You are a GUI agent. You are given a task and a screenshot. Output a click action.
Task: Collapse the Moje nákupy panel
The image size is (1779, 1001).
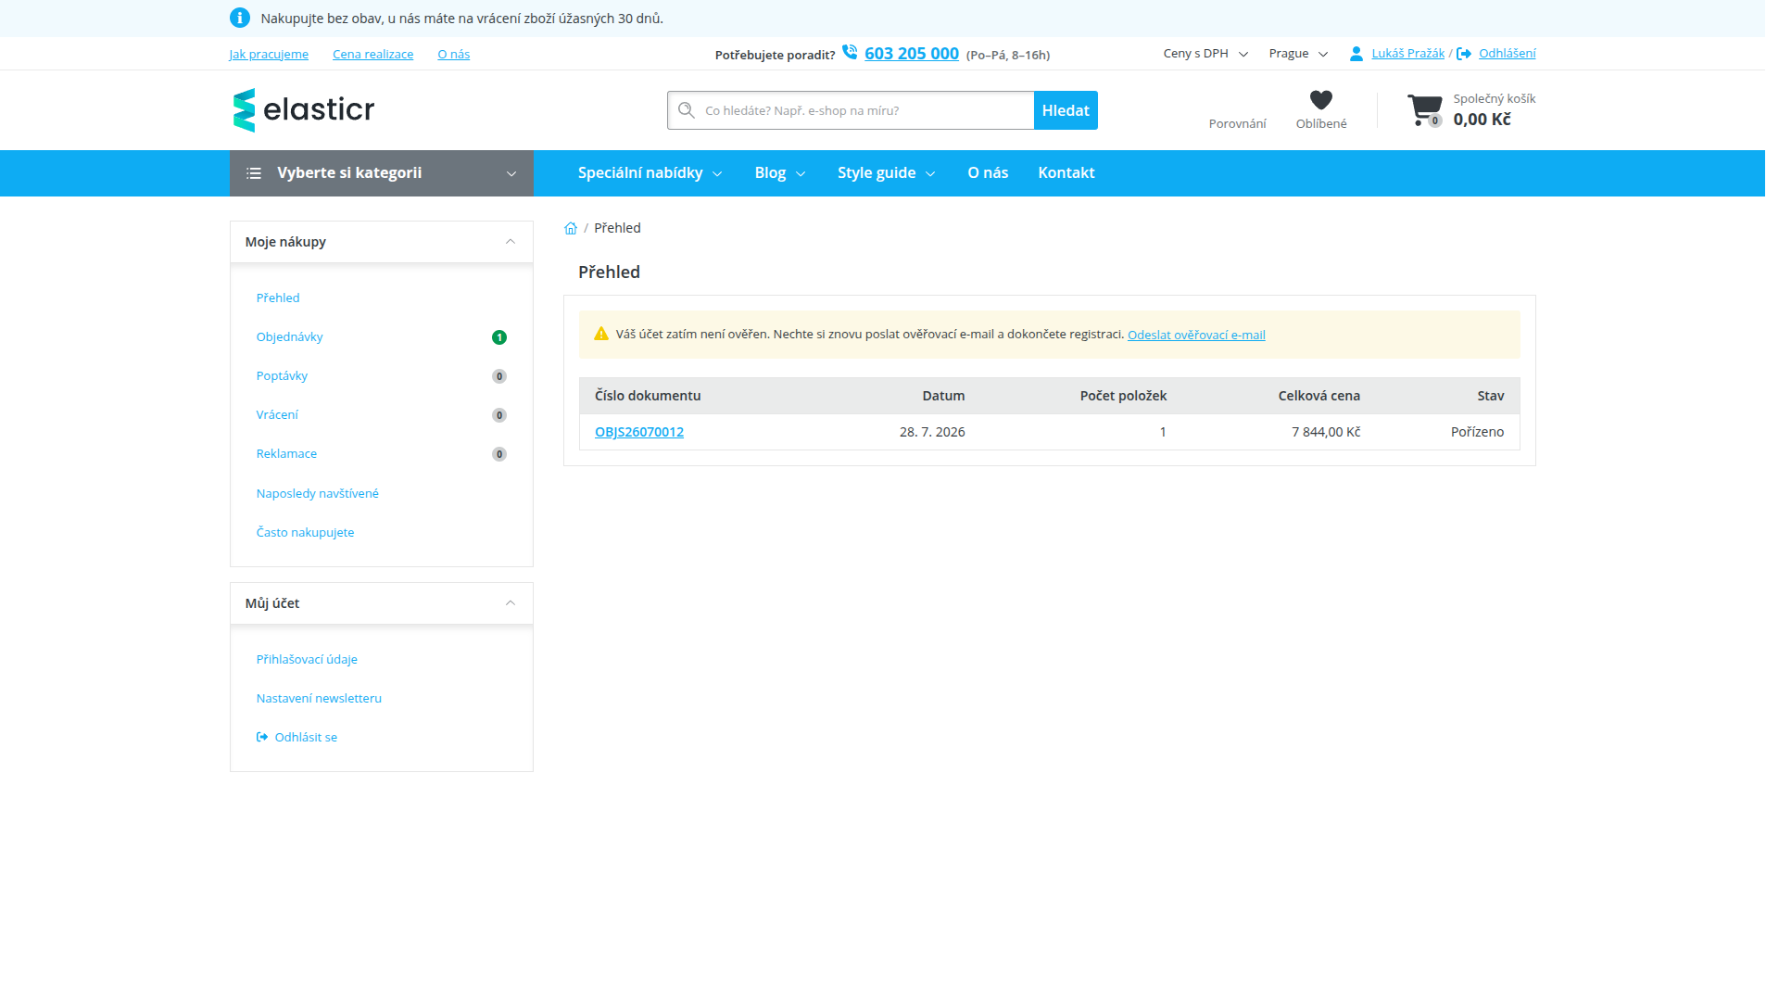pos(510,242)
